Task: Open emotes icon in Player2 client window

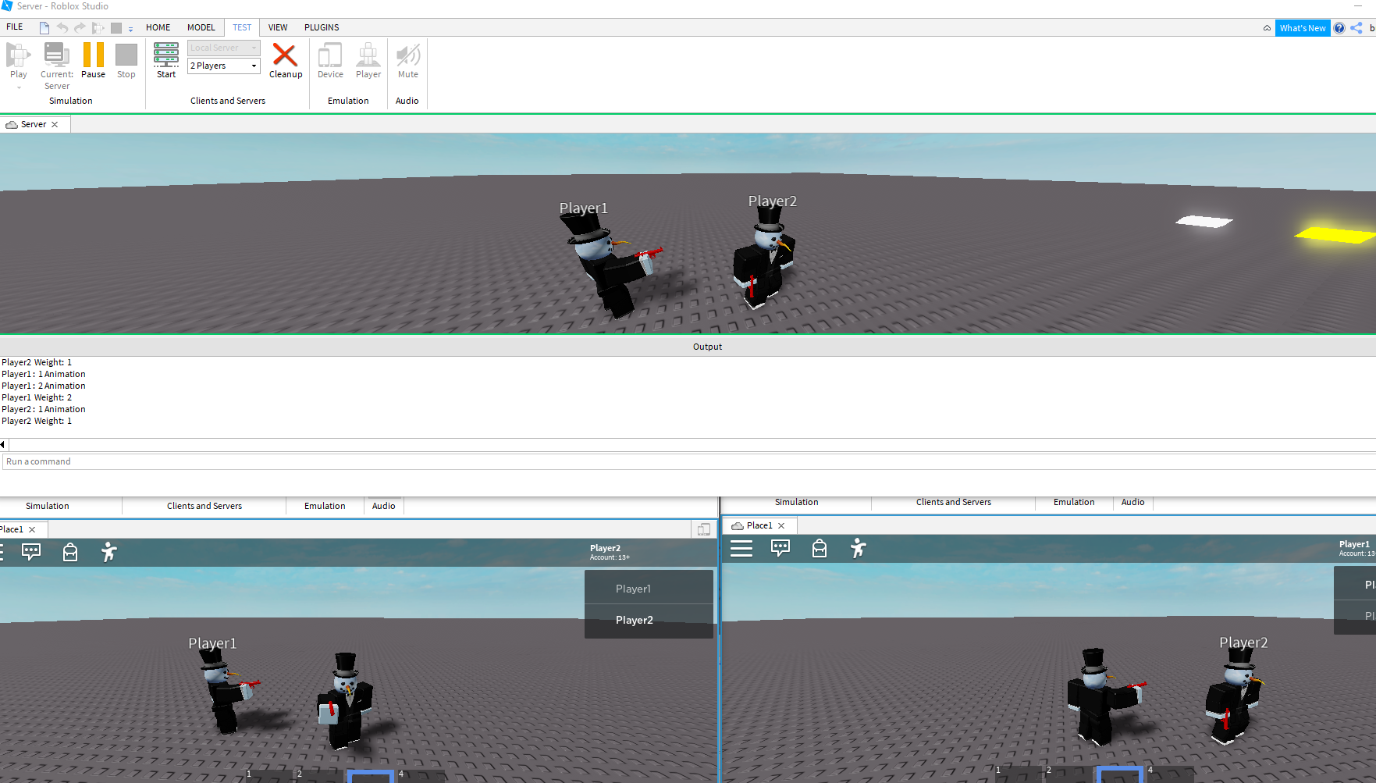Action: pos(108,552)
